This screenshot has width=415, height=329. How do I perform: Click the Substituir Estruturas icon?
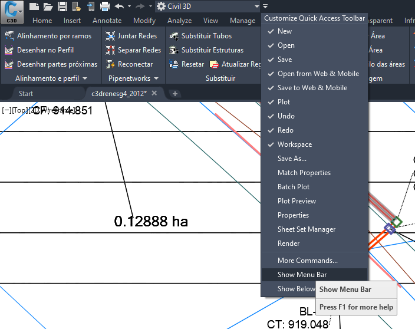pyautogui.click(x=174, y=50)
